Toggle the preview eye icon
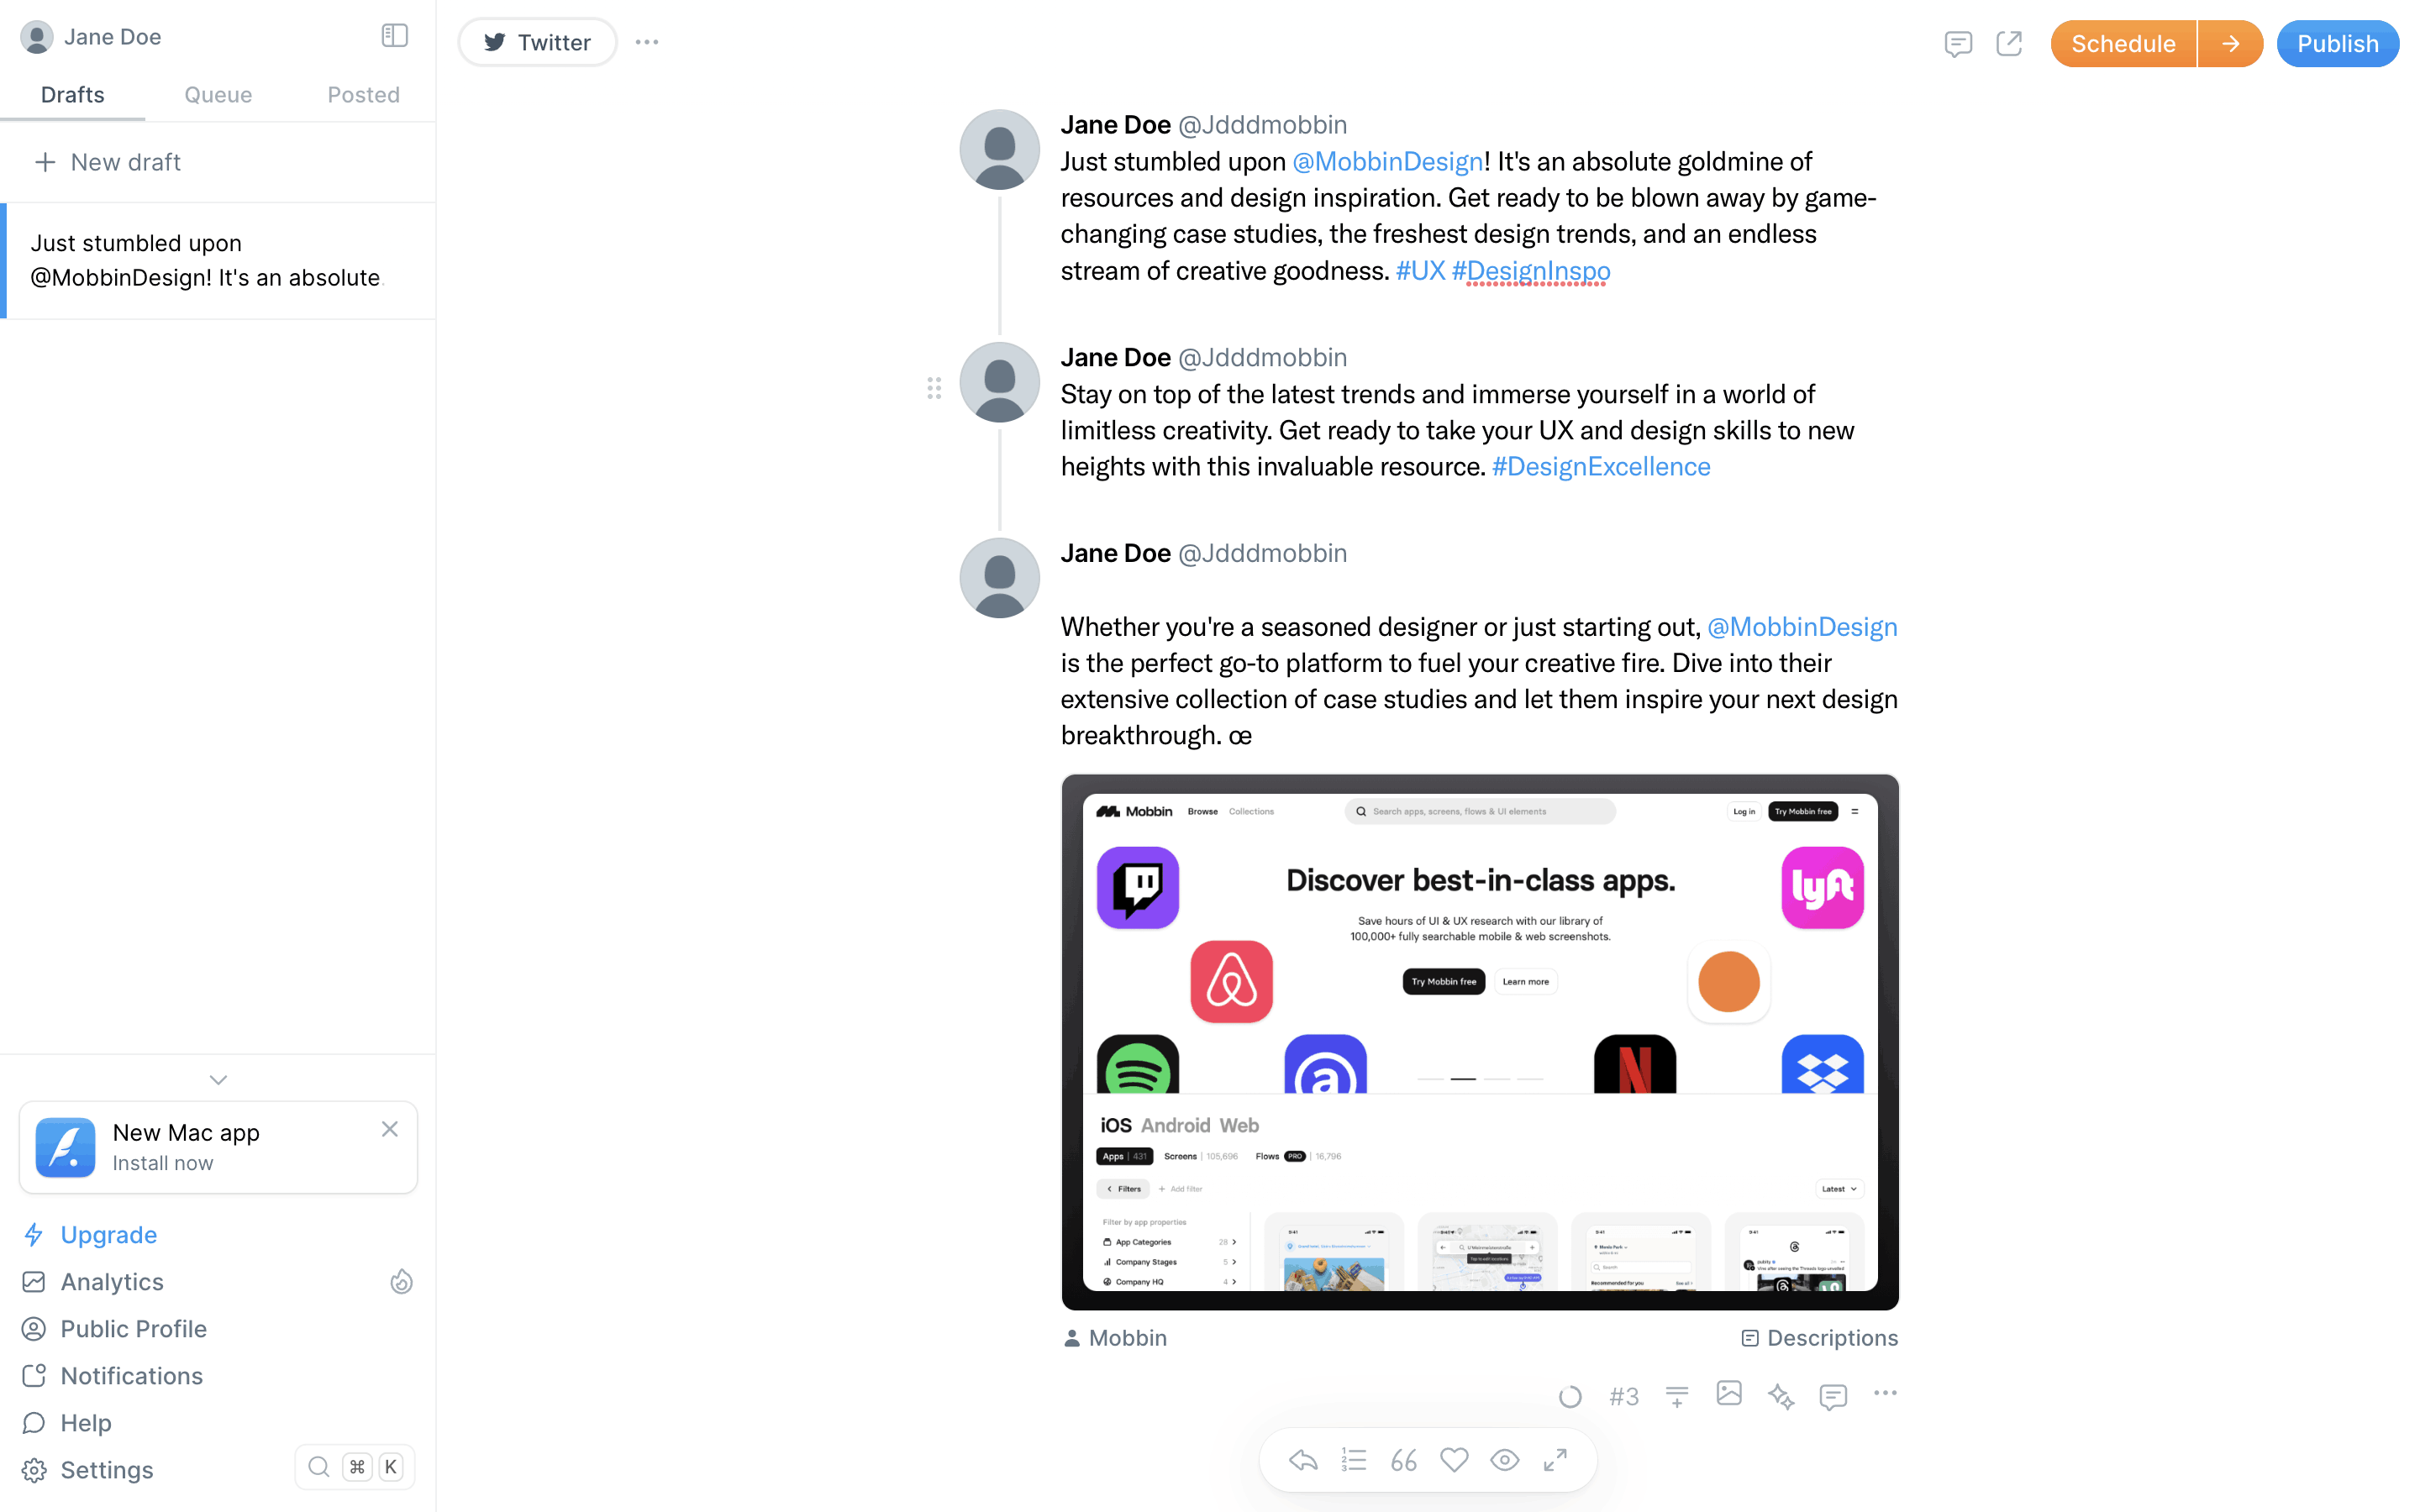The height and width of the screenshot is (1512, 2420). (1504, 1460)
